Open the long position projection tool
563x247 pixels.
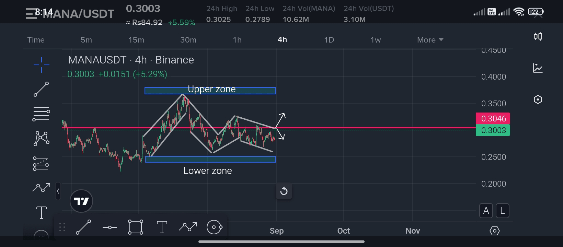coord(41,163)
